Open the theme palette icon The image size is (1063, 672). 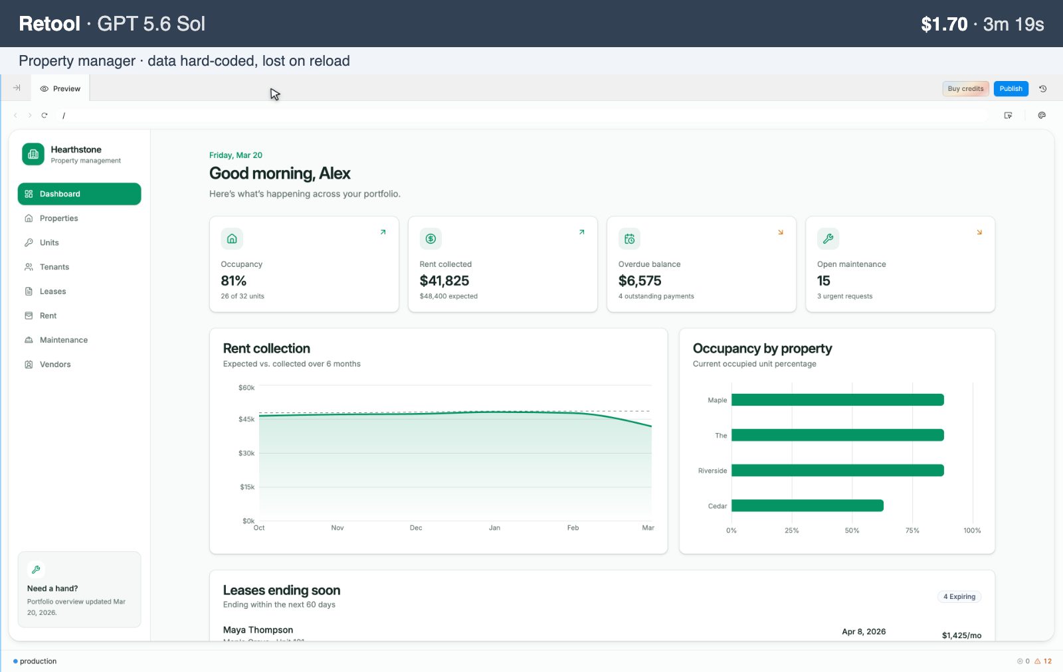click(x=1042, y=115)
